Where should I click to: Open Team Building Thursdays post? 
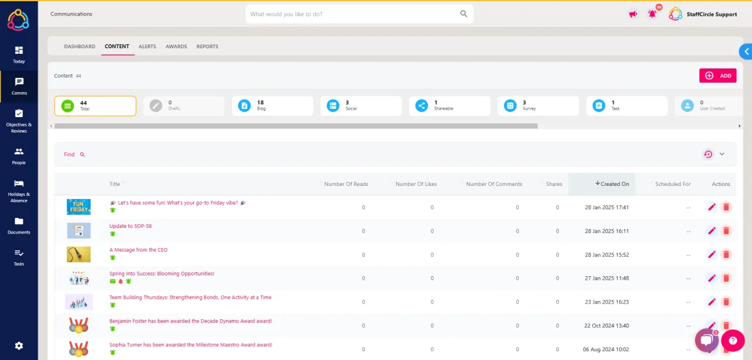[191, 297]
